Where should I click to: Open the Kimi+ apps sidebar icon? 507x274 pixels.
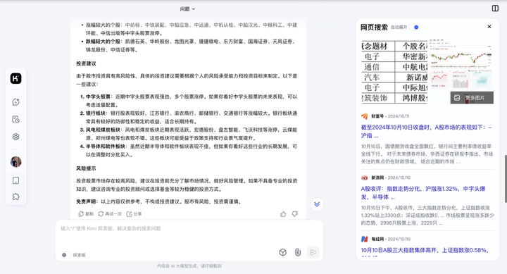point(15,137)
